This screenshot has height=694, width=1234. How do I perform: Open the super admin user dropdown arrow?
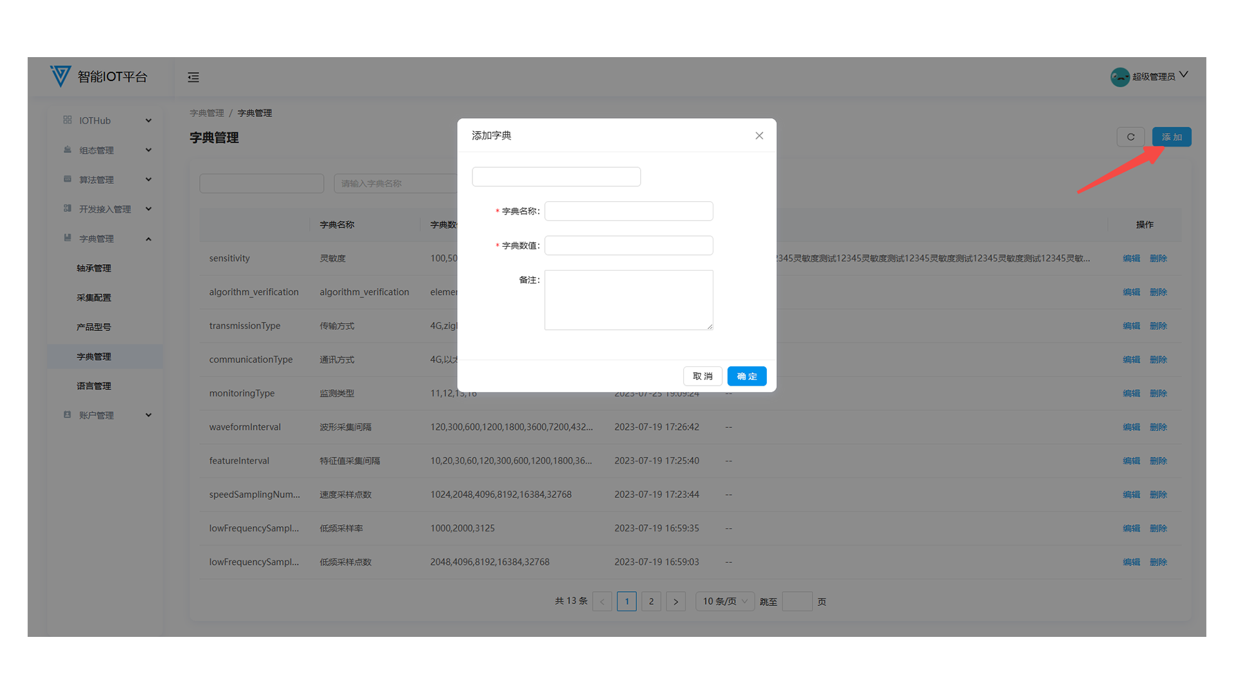[1184, 75]
